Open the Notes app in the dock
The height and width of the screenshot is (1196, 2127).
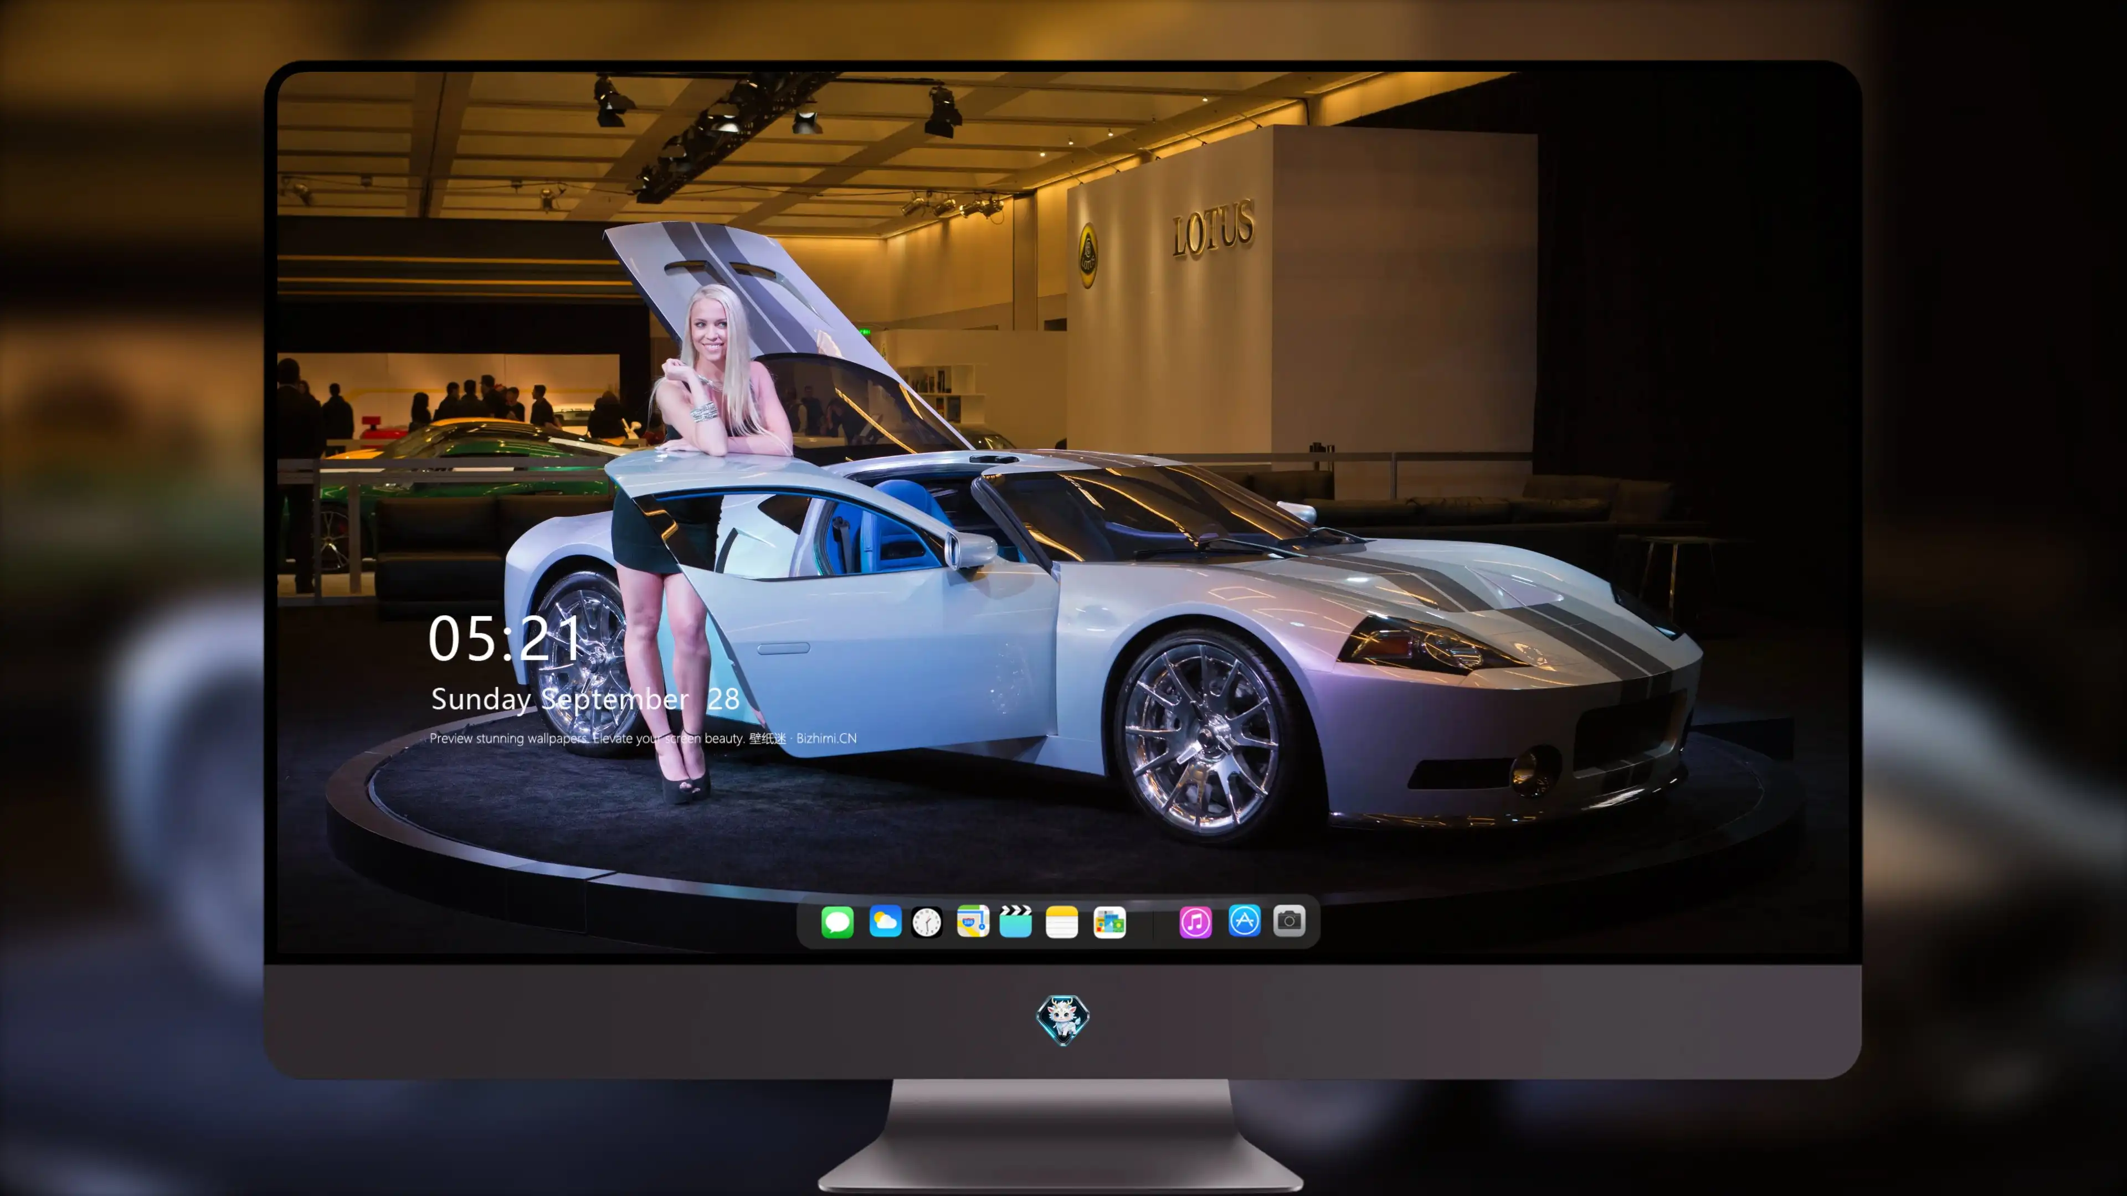point(1062,921)
